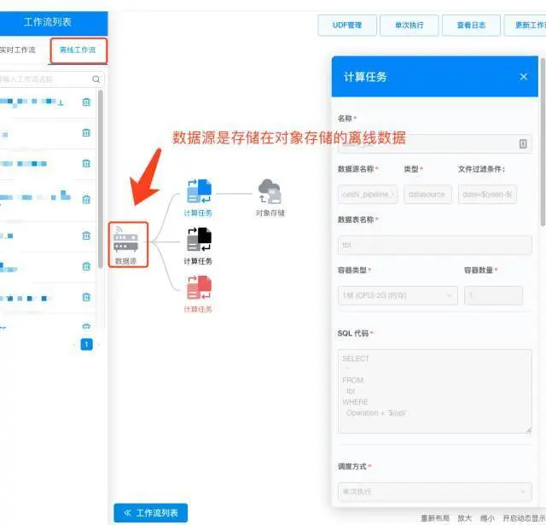Image resolution: width=546 pixels, height=525 pixels.
Task: Select the 数据源 node on the canvas
Action: point(125,242)
